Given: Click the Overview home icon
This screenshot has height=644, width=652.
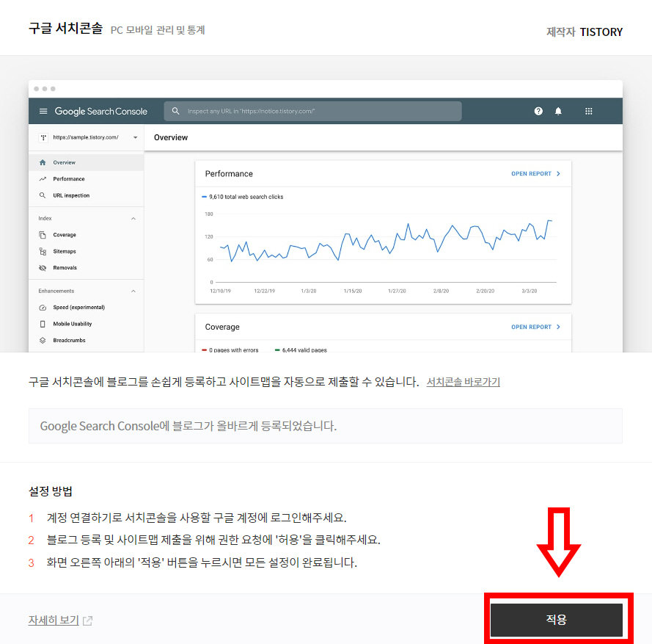Looking at the screenshot, I should 43,162.
